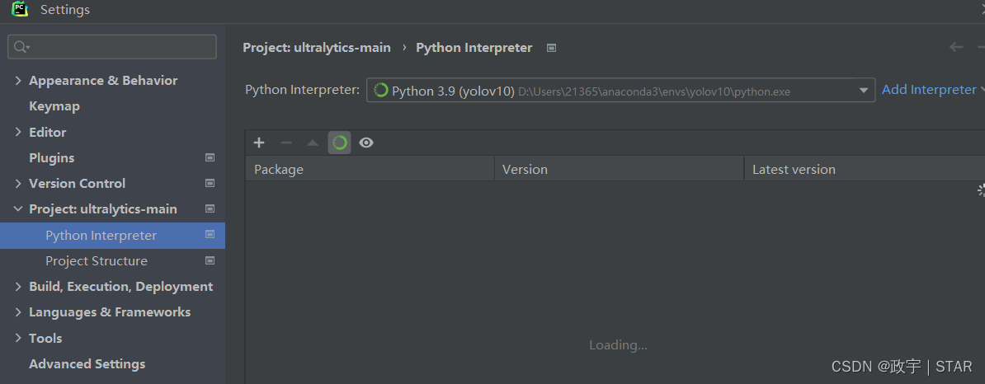Click the project-settings icon beside the breadcrumb
Viewport: 985px width, 384px height.
[x=552, y=48]
